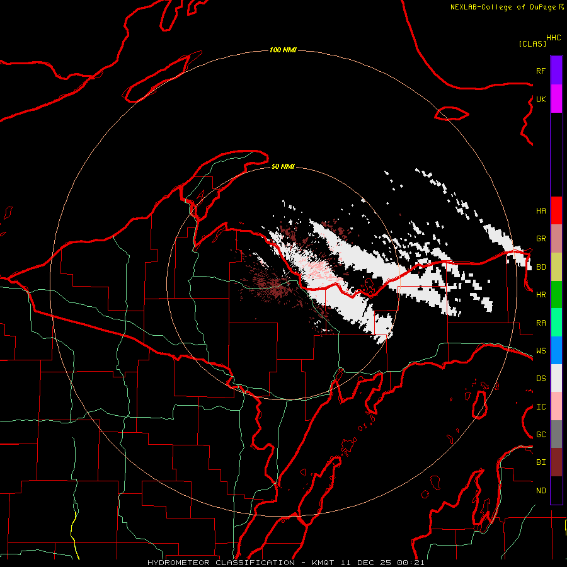Click the HHC product label

coord(554,38)
